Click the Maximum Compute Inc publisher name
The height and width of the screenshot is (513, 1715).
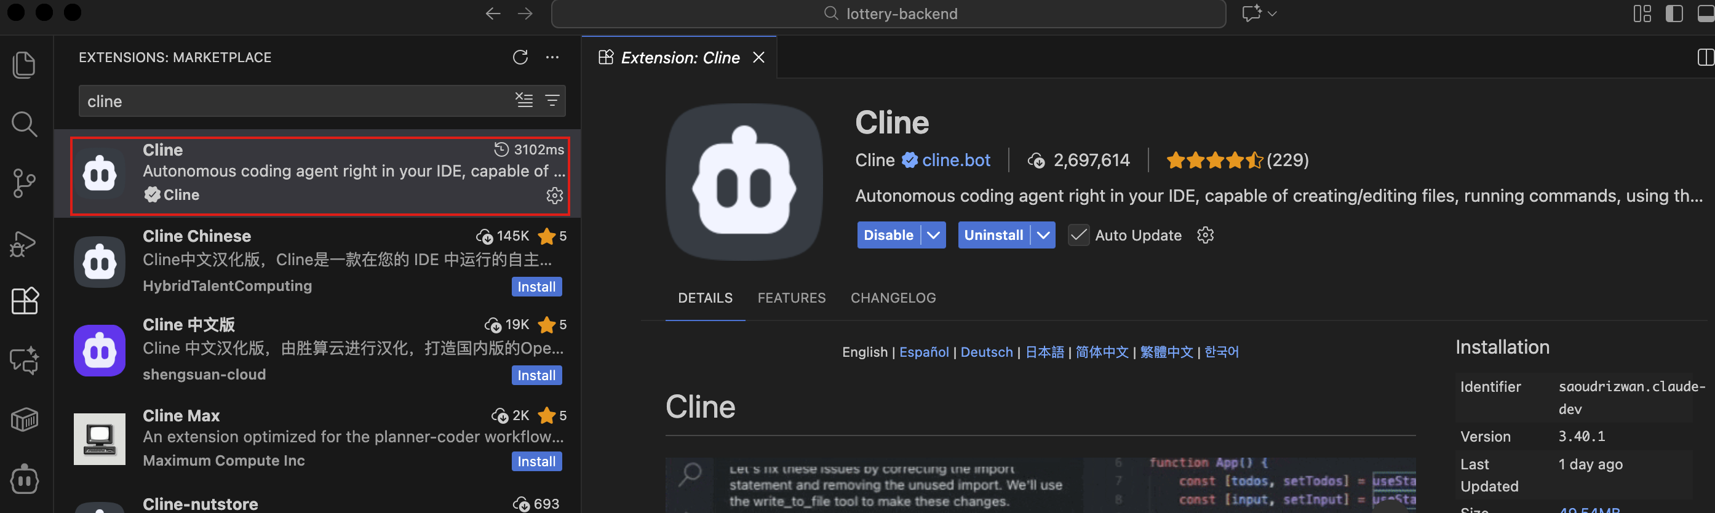pyautogui.click(x=224, y=461)
